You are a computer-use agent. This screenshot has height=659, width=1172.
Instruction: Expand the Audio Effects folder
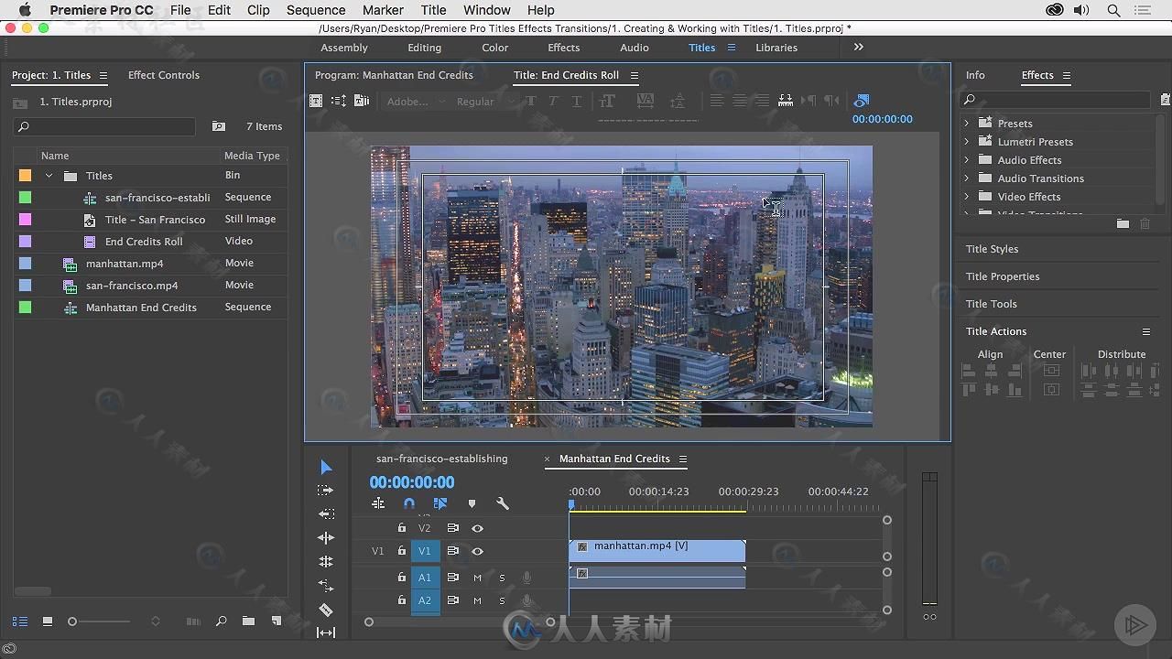click(966, 159)
